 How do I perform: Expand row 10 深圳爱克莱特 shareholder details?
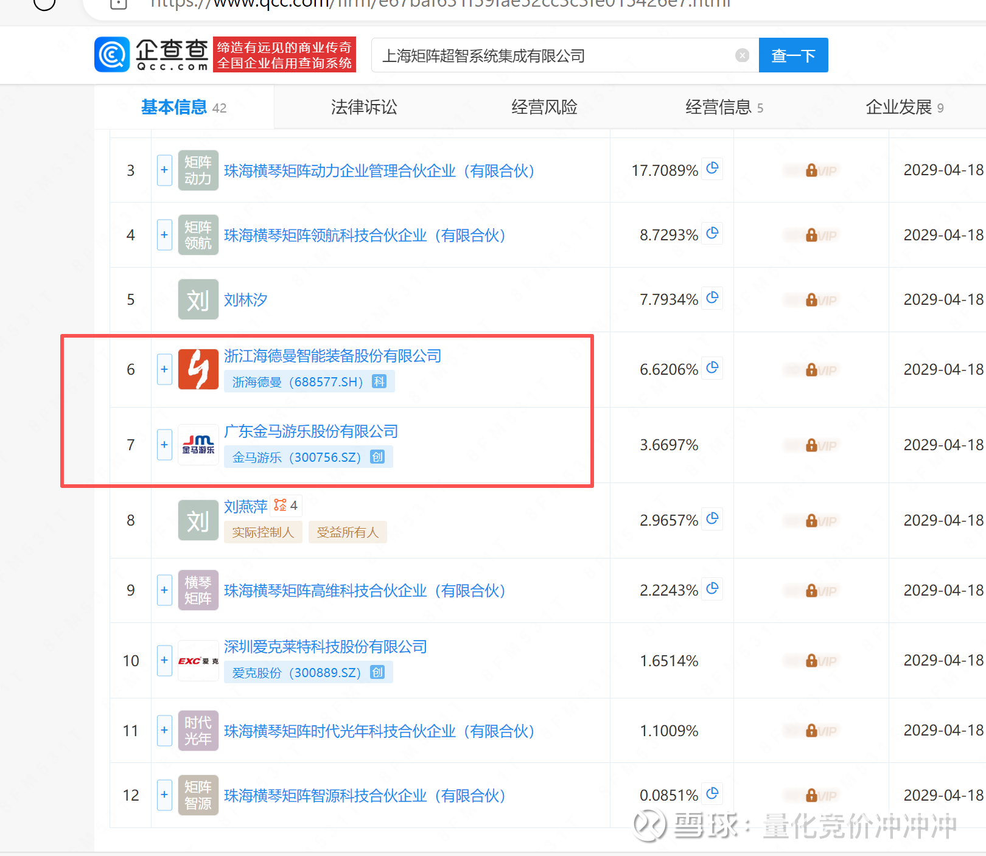[x=164, y=660]
